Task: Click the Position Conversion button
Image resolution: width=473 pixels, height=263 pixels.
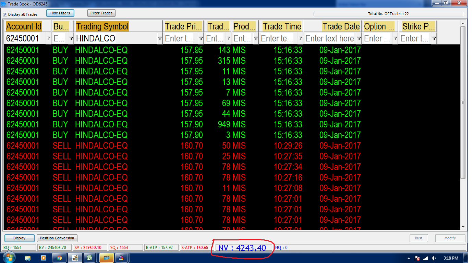Action: (x=57, y=238)
